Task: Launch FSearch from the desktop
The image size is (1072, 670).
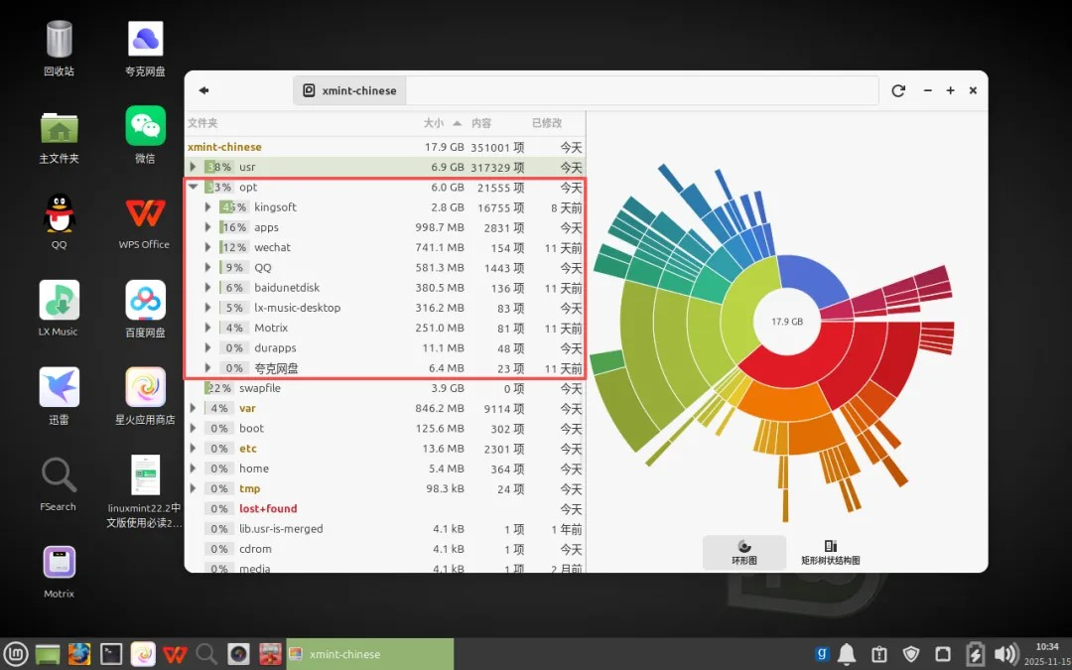Action: pos(59,482)
